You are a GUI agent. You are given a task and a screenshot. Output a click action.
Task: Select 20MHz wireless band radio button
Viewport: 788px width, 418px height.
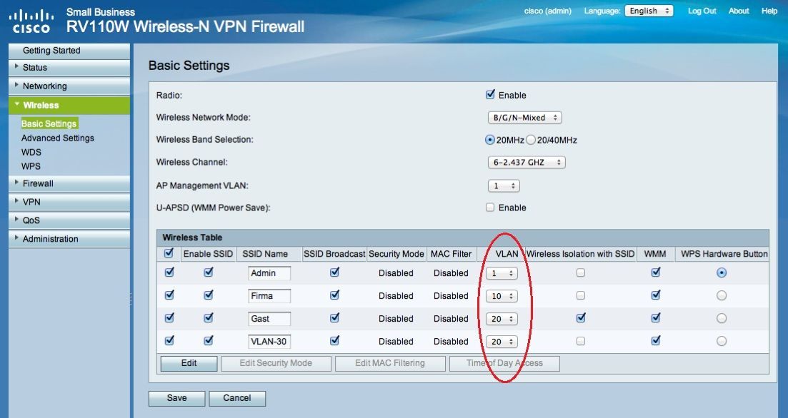pos(489,140)
